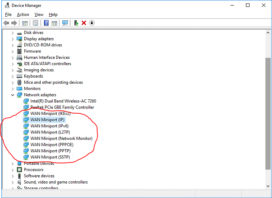Click the mouse icon beside Mice and pointing devices

point(20,83)
